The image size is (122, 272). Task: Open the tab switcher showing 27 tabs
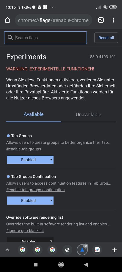(101, 20)
